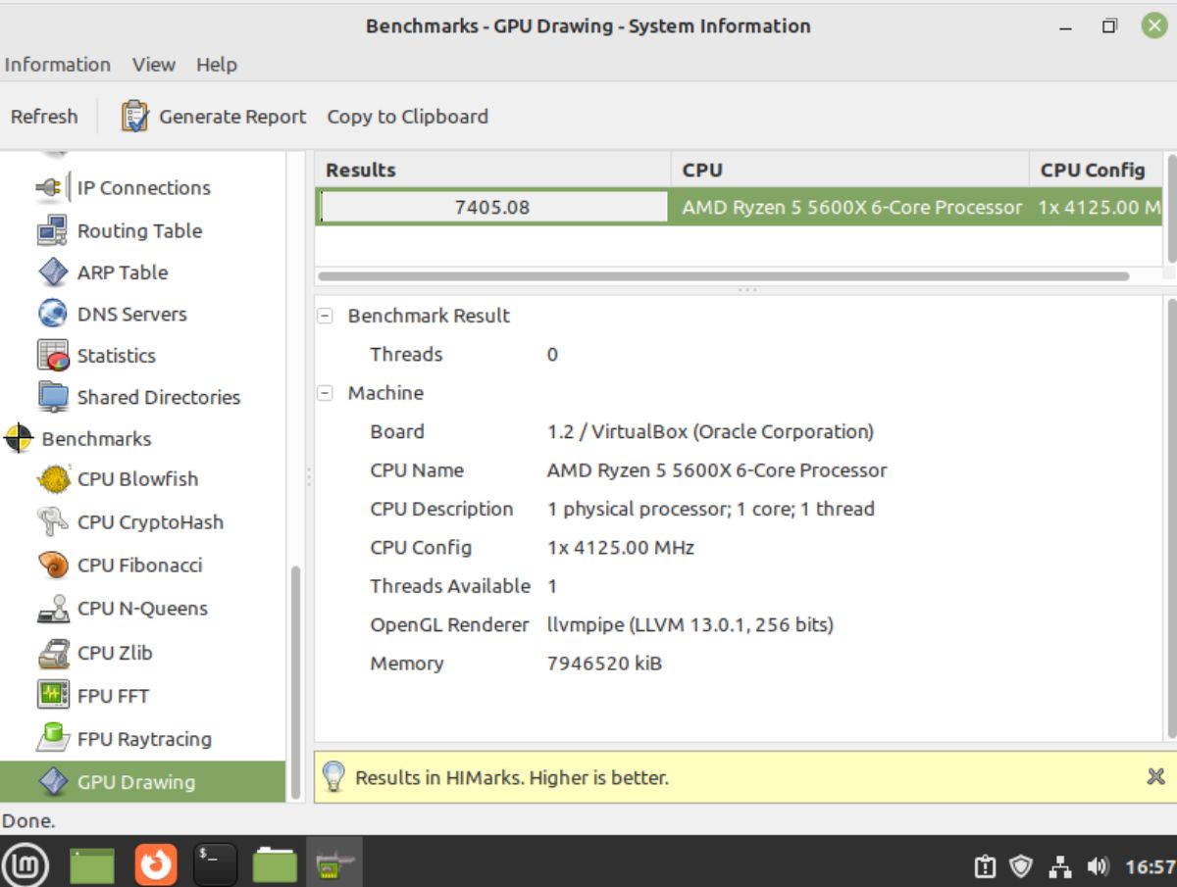This screenshot has height=887, width=1177.
Task: Open the DNS Servers section
Action: tap(132, 314)
